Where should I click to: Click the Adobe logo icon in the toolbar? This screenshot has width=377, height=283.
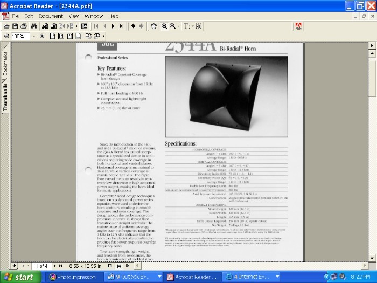click(298, 26)
